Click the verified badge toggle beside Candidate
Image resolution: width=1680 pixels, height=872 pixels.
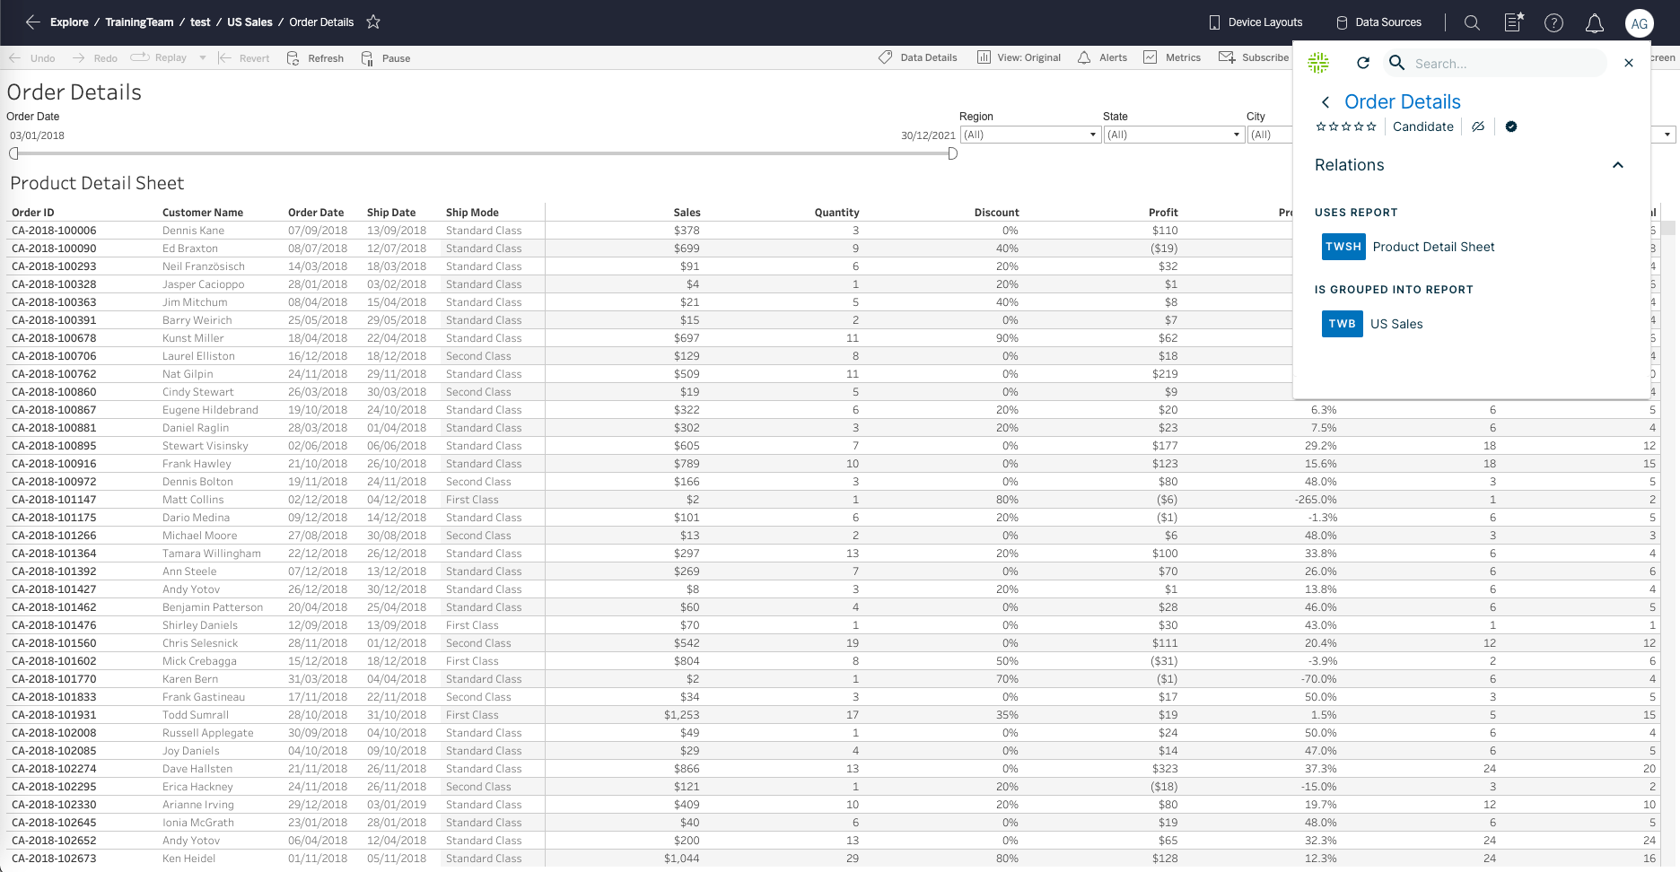[1511, 126]
